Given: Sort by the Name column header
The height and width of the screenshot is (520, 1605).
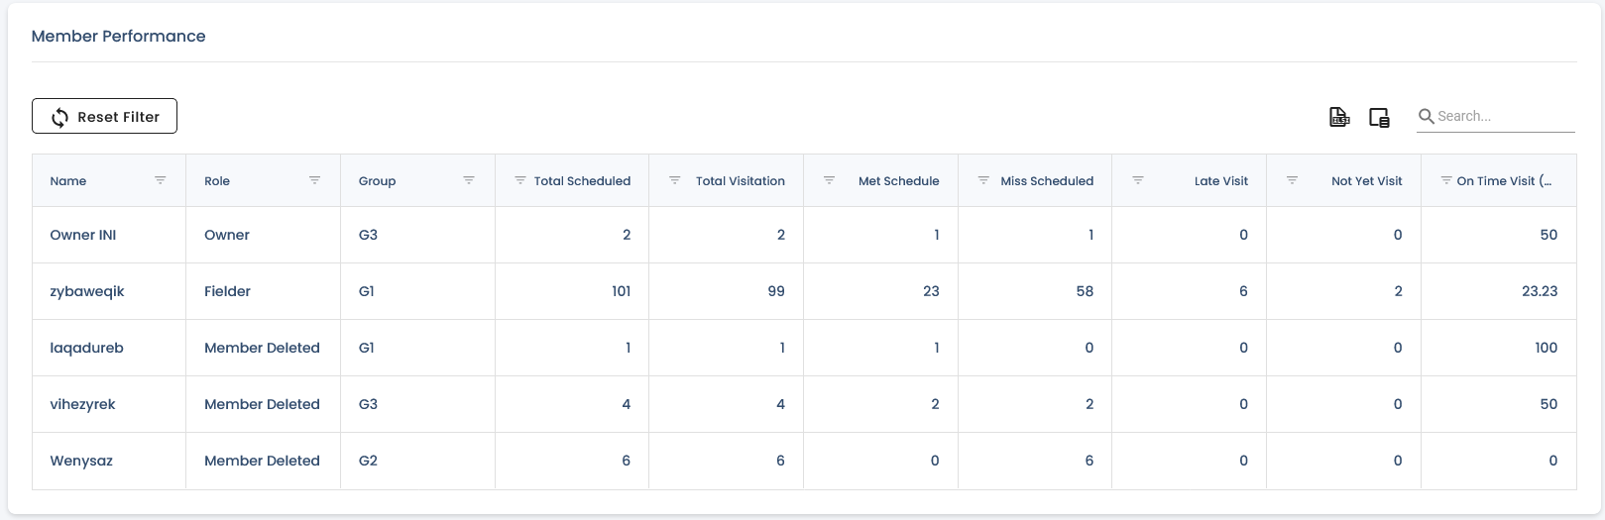Looking at the screenshot, I should pos(68,181).
